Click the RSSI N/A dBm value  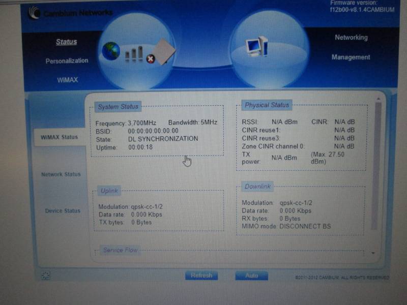284,122
